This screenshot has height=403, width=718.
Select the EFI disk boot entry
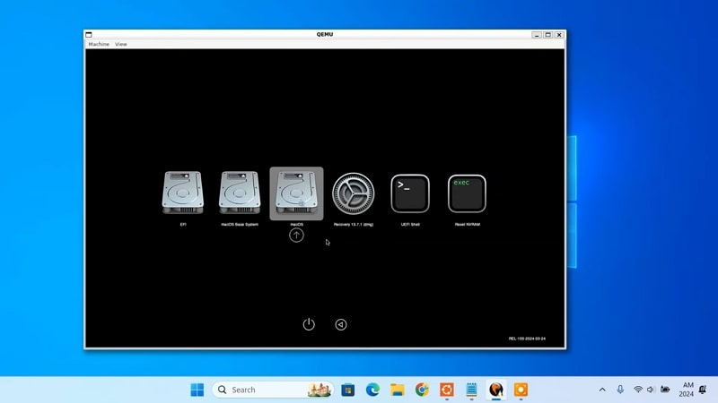[183, 193]
